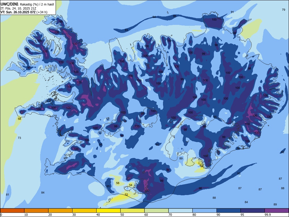This screenshot has height=217, width=289.
Task: Click the humidity value '79' over the sea
Action: (284, 10)
